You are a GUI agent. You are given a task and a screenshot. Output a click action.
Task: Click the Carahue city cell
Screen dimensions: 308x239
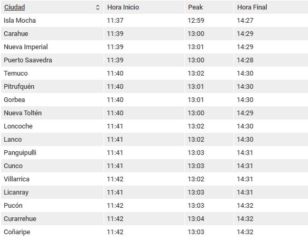coord(52,34)
